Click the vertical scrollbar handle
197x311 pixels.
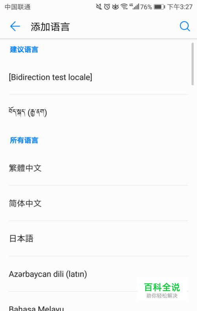pyautogui.click(x=192, y=64)
